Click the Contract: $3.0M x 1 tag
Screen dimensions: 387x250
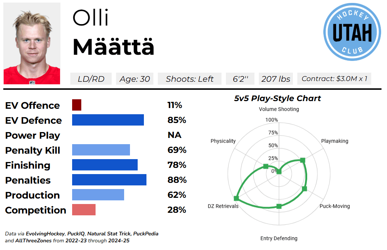coord(334,79)
